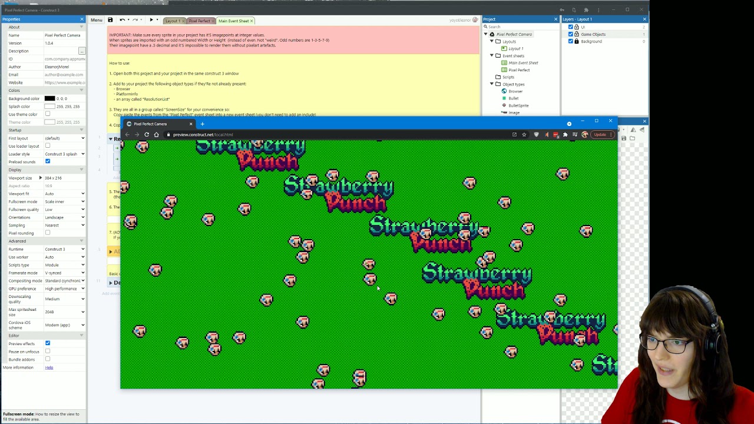Image resolution: width=754 pixels, height=424 pixels.
Task: Open the Menu button
Action: click(x=97, y=20)
